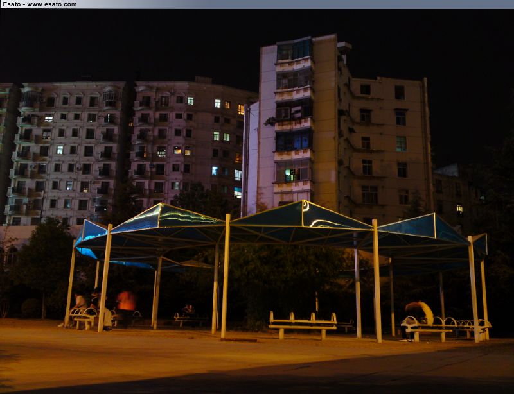Click the person in the red shirt

(126, 302)
